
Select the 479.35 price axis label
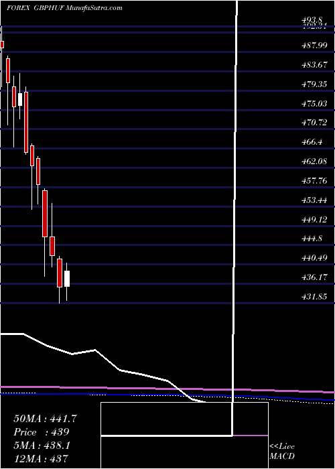pyautogui.click(x=316, y=84)
